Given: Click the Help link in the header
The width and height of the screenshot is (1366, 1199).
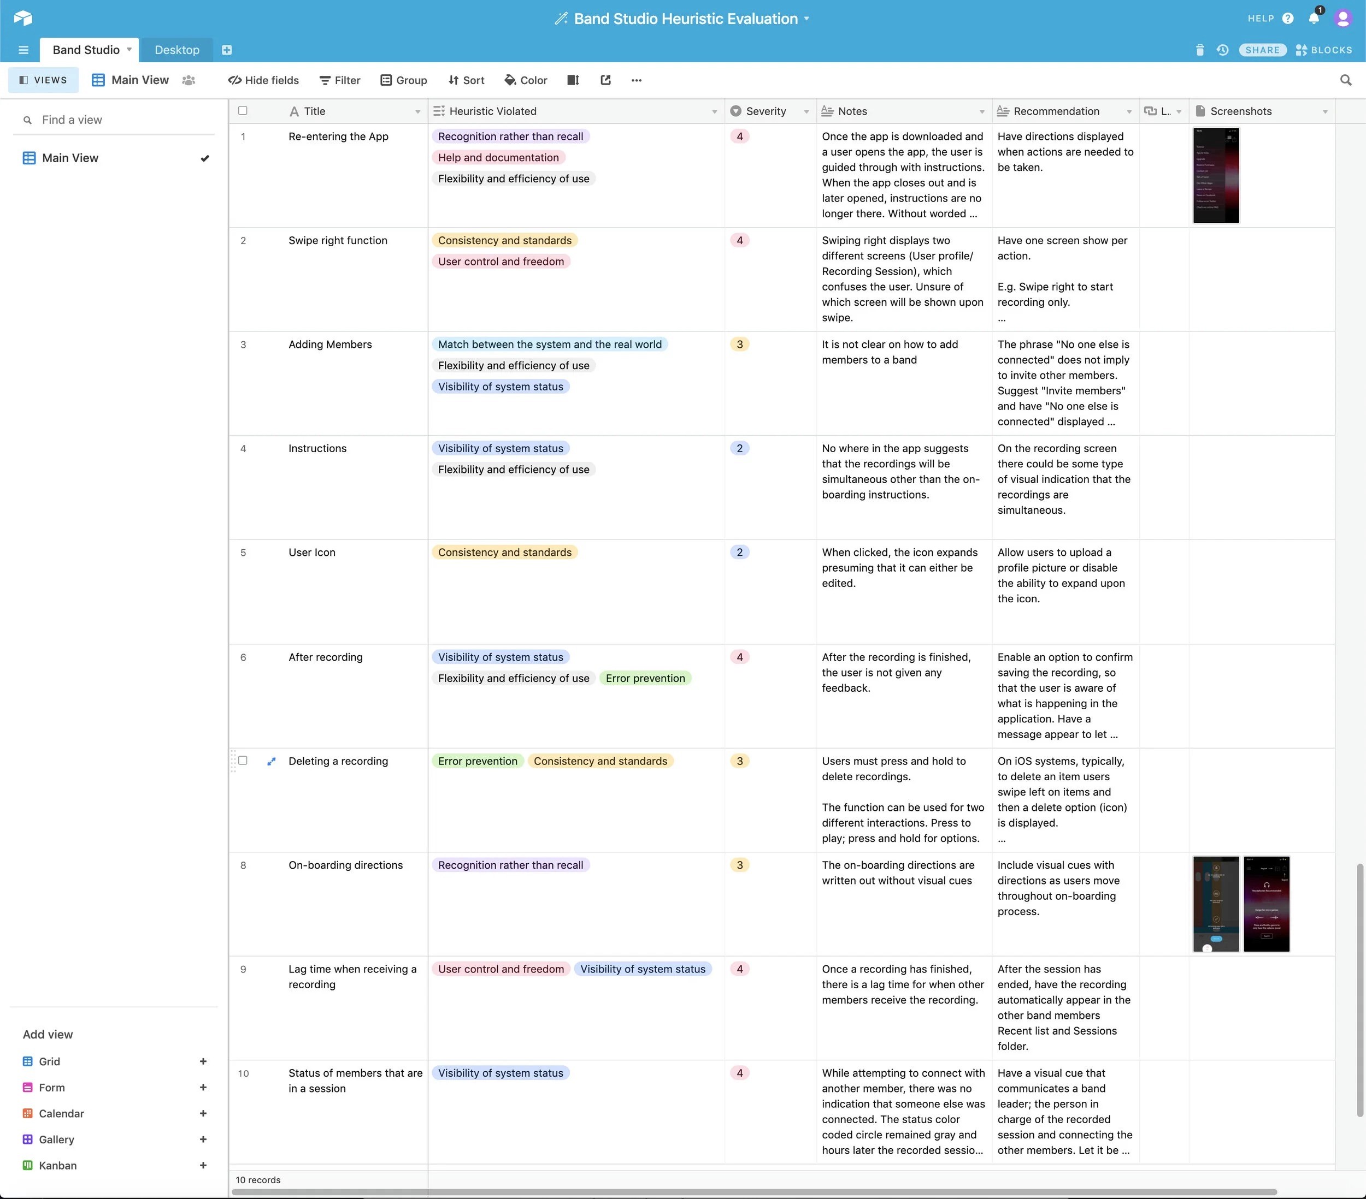Looking at the screenshot, I should coord(1261,19).
